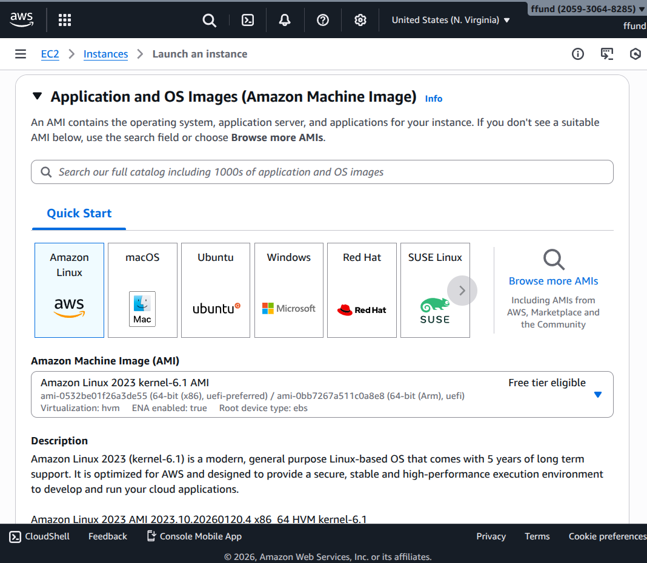Expand the Amazon Machine Image dropdown

coord(597,395)
